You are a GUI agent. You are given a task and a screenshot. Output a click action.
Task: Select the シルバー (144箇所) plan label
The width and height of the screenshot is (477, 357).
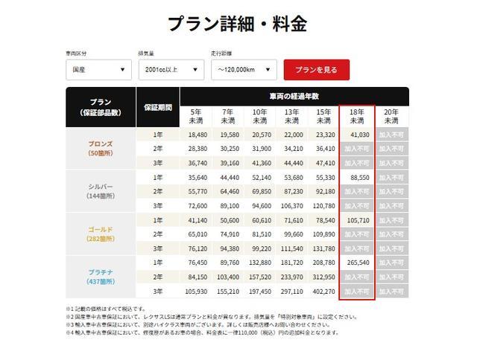click(x=101, y=190)
